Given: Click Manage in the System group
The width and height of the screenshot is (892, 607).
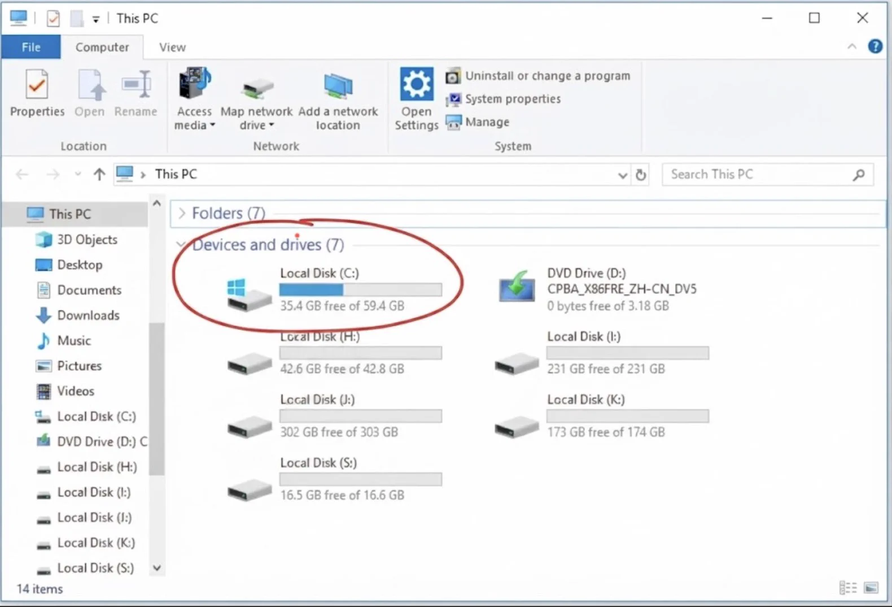Looking at the screenshot, I should (x=478, y=122).
